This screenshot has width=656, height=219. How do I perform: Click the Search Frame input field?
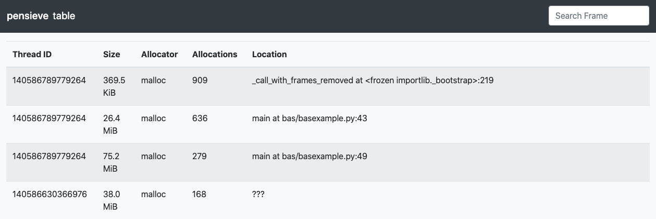(x=598, y=16)
